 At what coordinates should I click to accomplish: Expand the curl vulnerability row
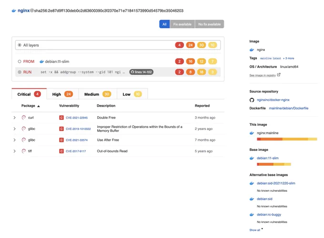[x=14, y=118]
